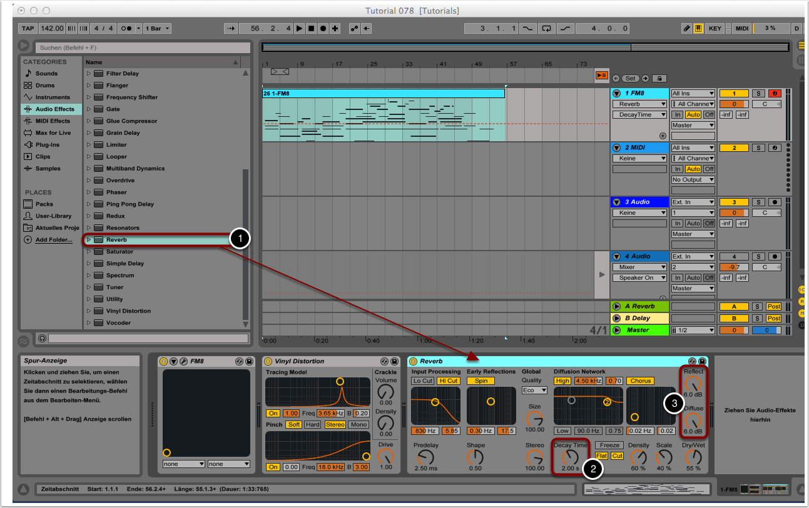The height and width of the screenshot is (508, 809).
Task: Solo the 1 FM8 track
Action: click(758, 93)
